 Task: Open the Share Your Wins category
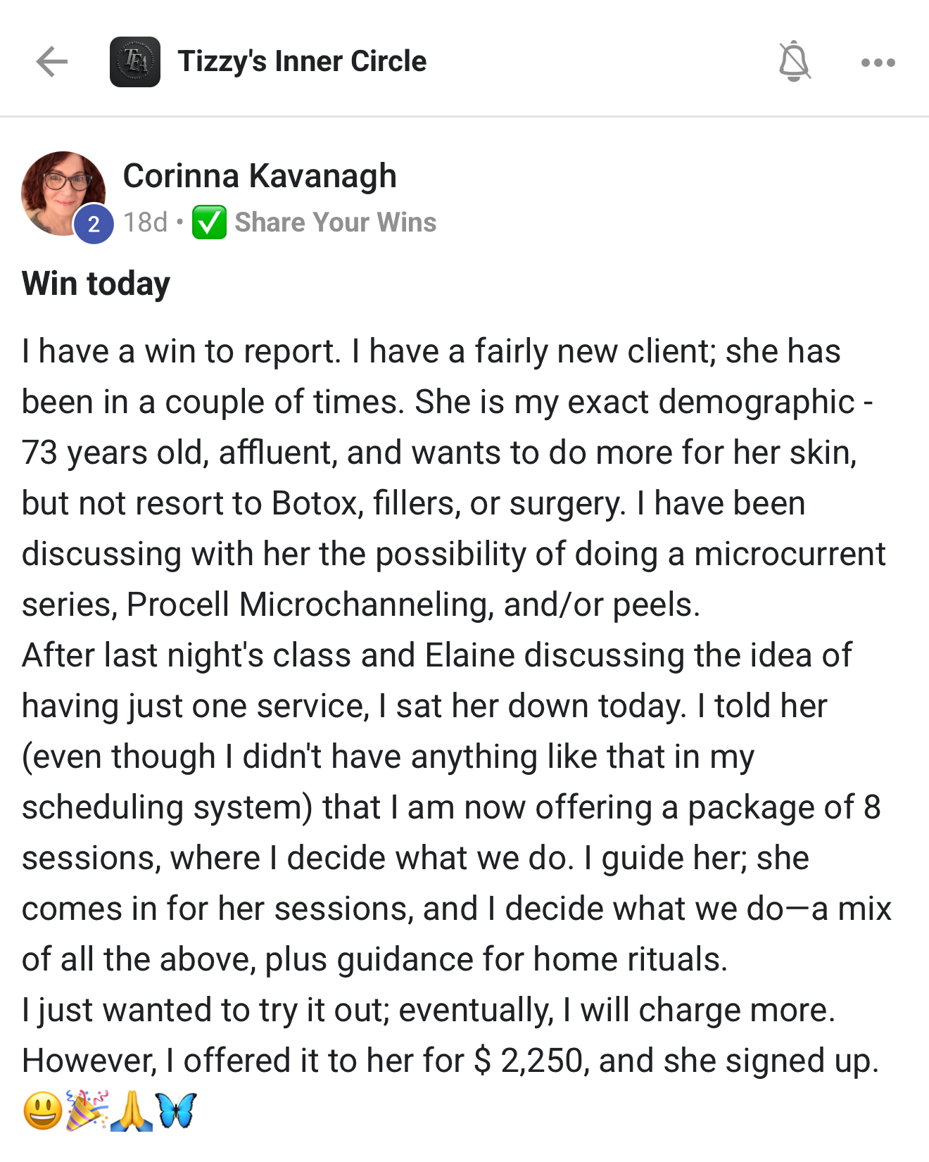point(336,222)
